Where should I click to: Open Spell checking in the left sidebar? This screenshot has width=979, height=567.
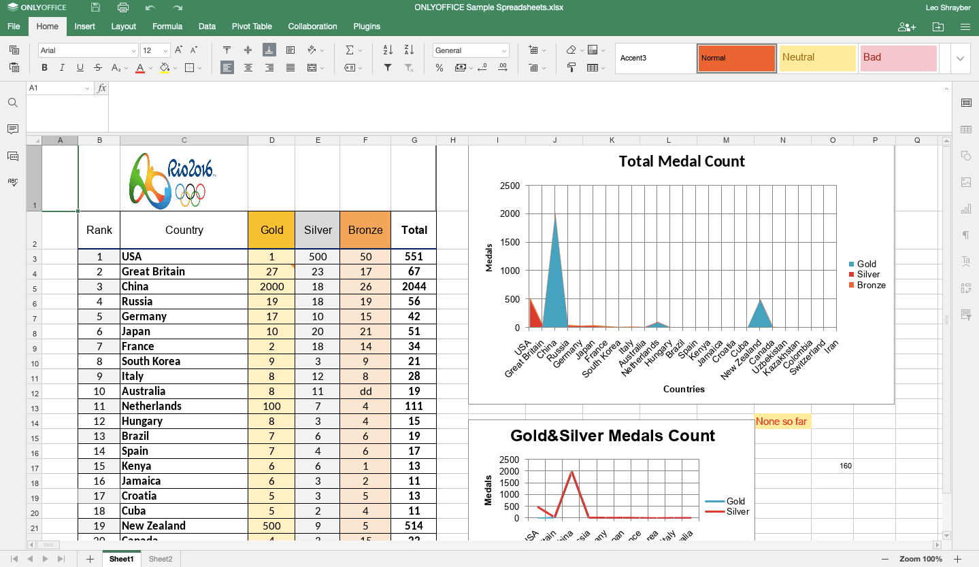(13, 182)
